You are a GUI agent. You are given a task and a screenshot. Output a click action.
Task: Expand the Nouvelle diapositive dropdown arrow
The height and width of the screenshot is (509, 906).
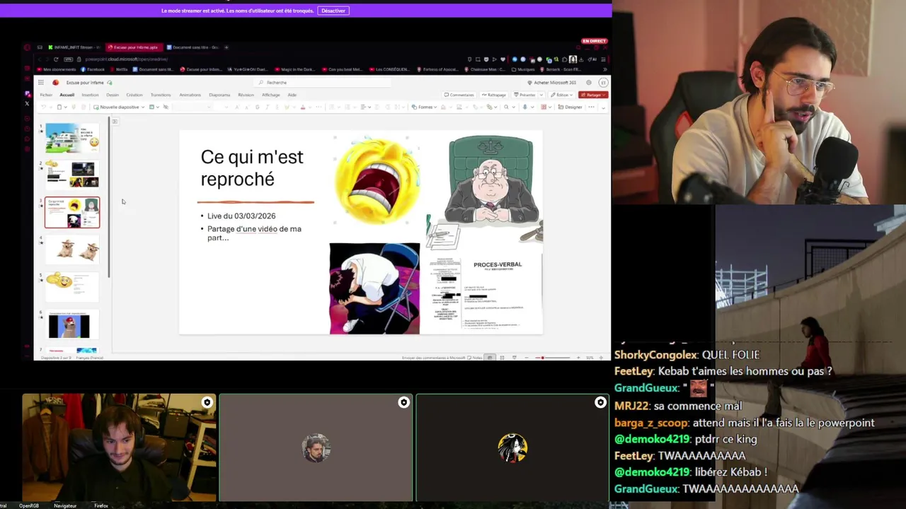coord(142,107)
